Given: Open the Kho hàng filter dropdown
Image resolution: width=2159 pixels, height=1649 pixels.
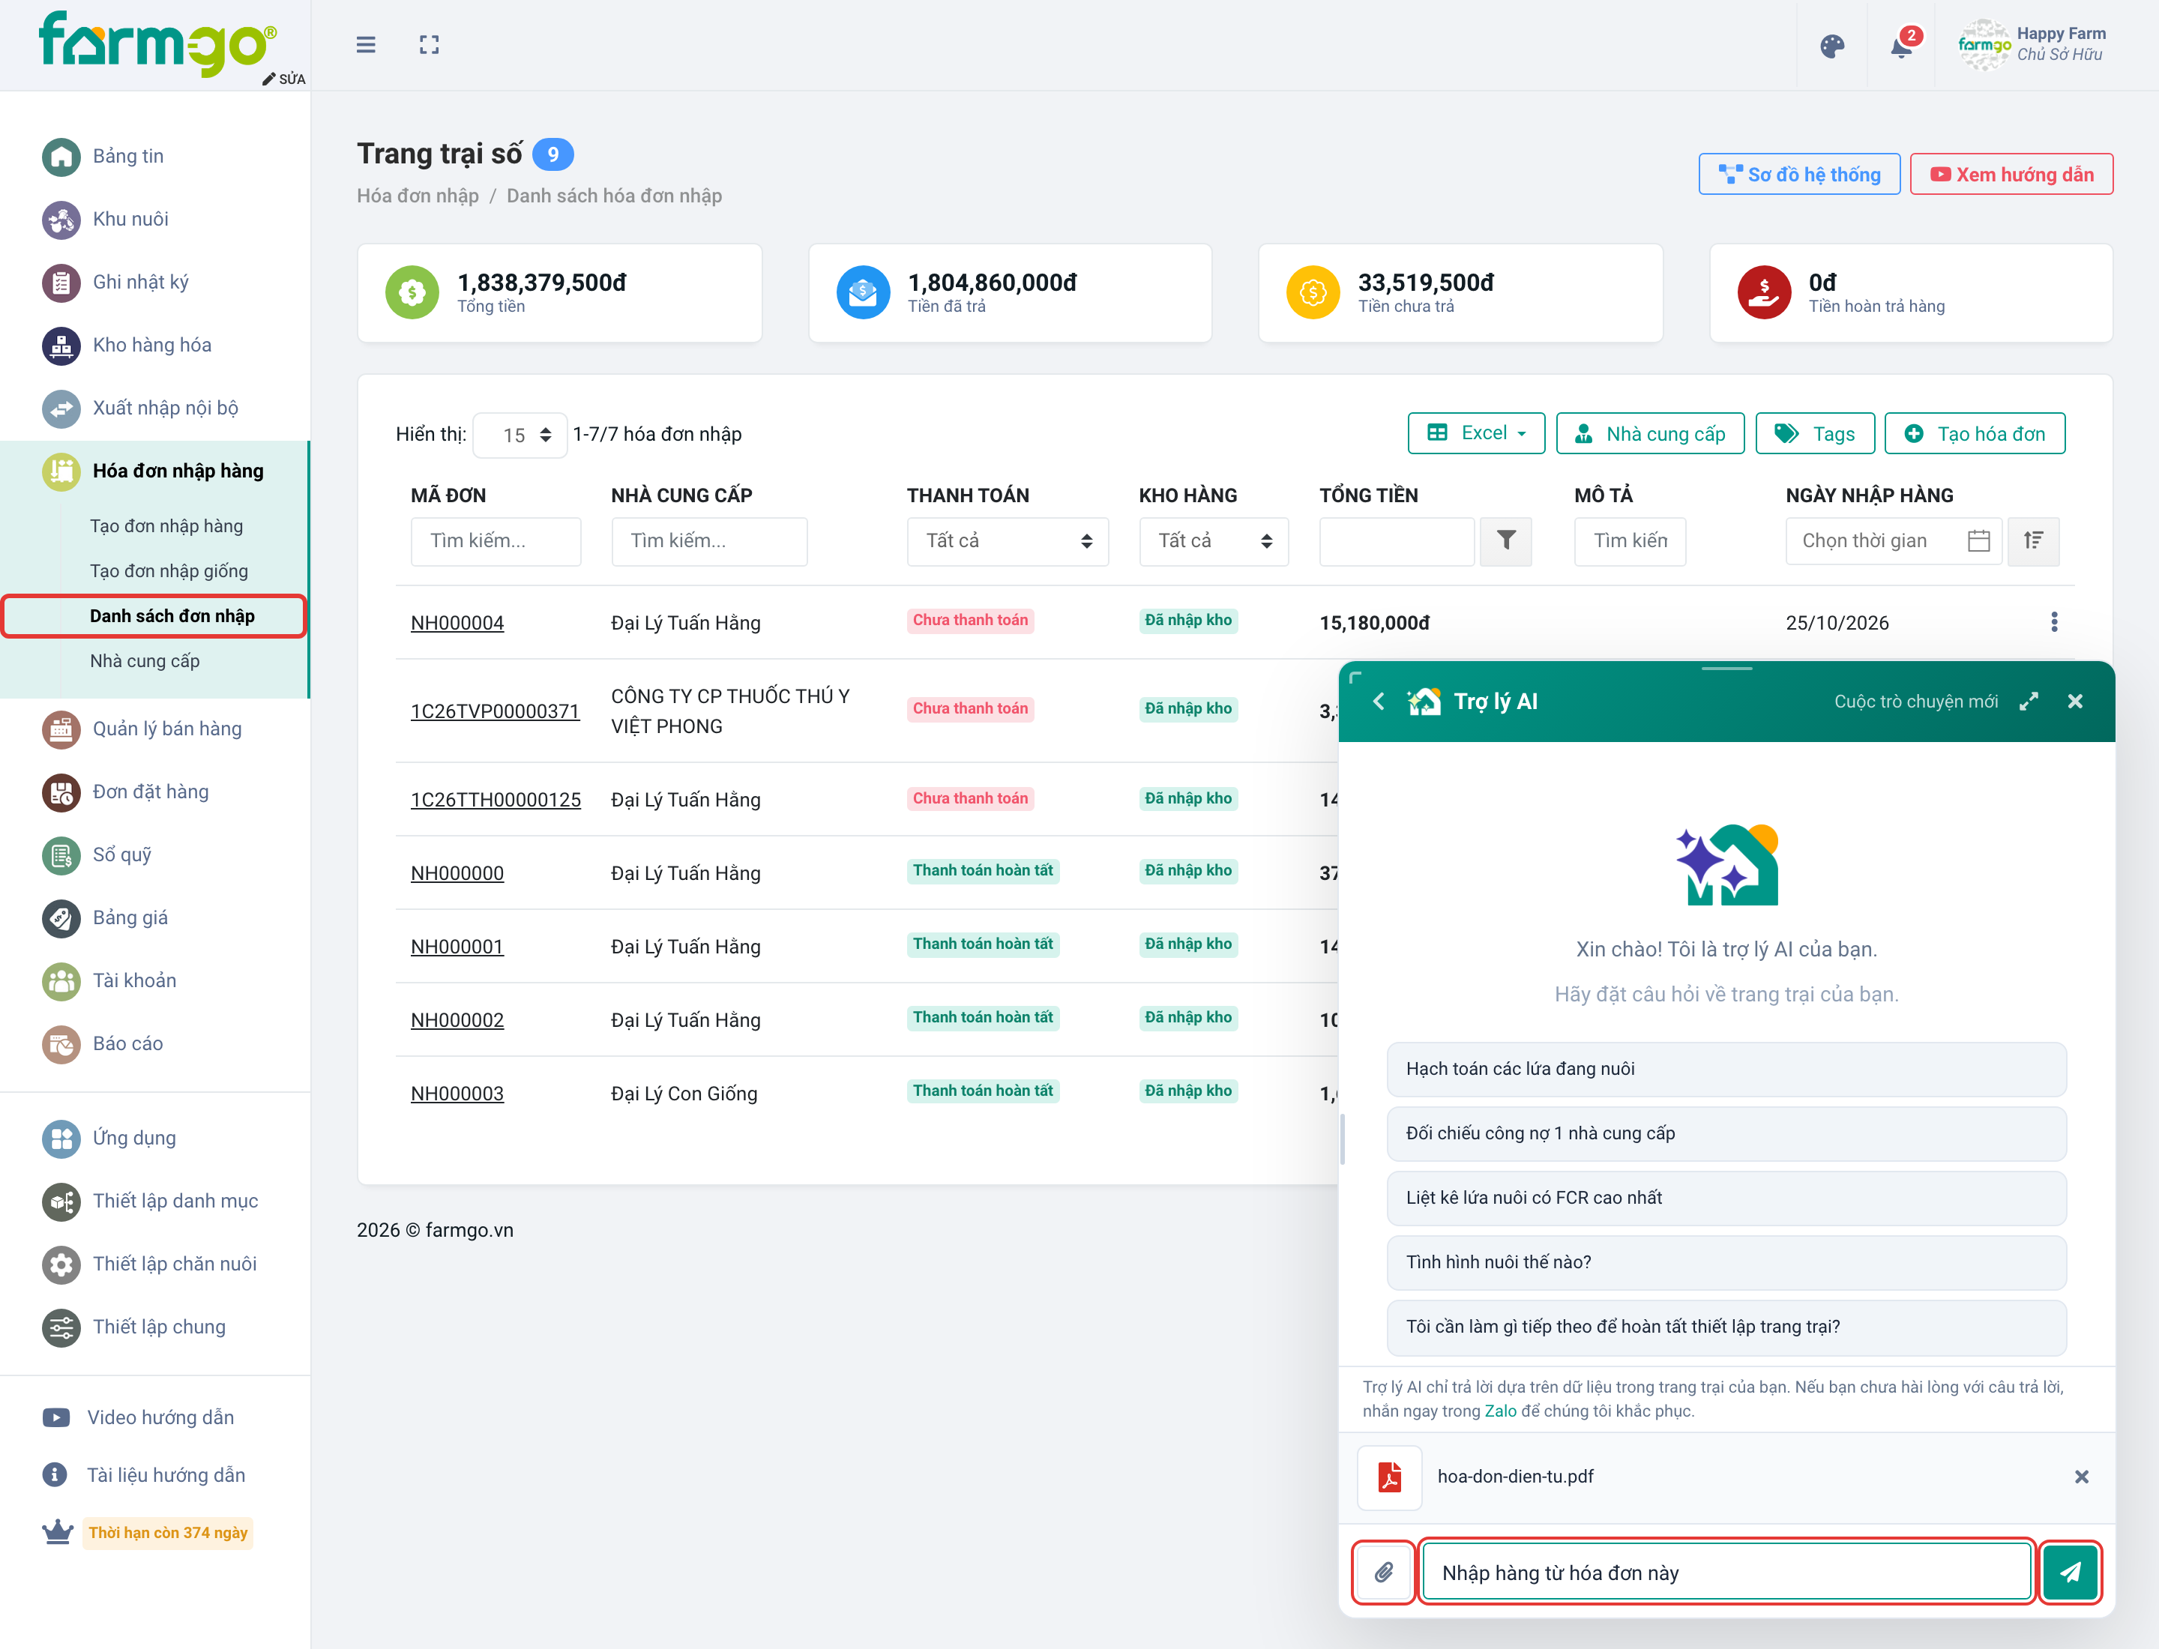Looking at the screenshot, I should (1214, 541).
